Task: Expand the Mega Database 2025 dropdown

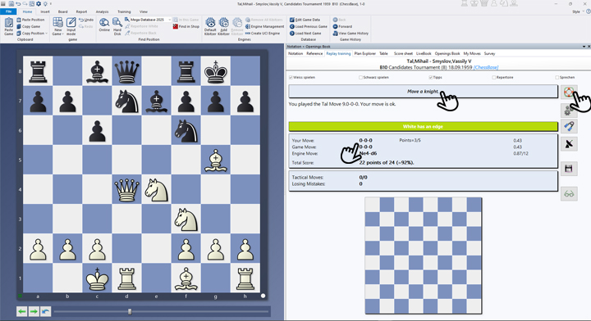Action: click(170, 20)
